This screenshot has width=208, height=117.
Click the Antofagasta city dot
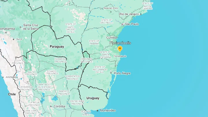[x=3, y=77]
